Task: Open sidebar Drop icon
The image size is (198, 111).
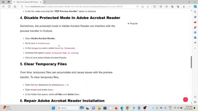Action: click(195, 43)
